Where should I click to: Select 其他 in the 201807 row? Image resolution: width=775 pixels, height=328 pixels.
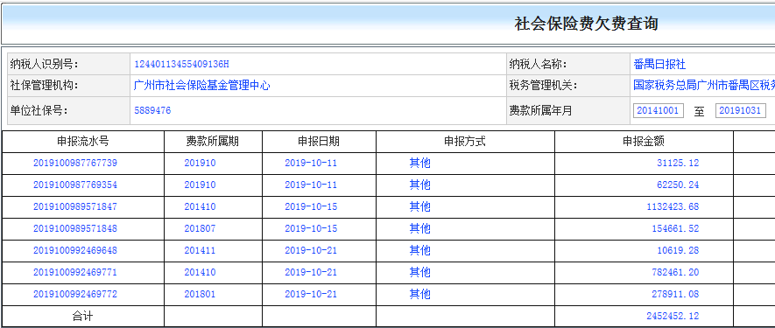[x=419, y=228]
